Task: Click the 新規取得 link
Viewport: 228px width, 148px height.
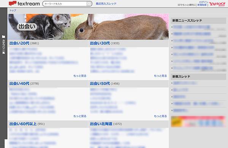Action: coord(202,5)
